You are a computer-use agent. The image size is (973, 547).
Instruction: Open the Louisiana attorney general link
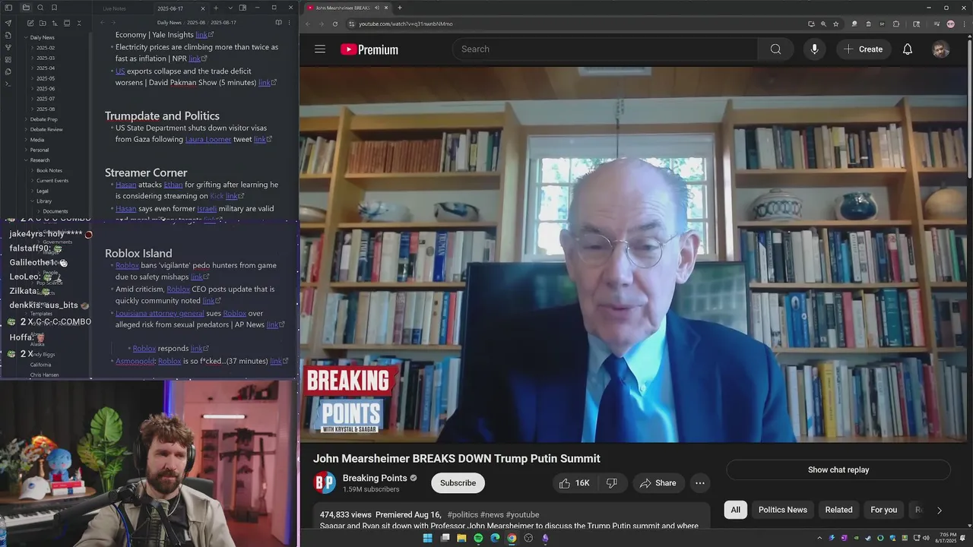(x=160, y=313)
